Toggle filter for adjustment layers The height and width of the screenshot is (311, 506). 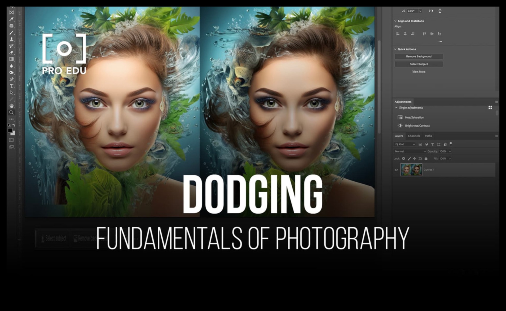(x=426, y=144)
